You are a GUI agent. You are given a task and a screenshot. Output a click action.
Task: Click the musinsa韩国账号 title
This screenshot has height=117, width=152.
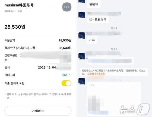19,5
